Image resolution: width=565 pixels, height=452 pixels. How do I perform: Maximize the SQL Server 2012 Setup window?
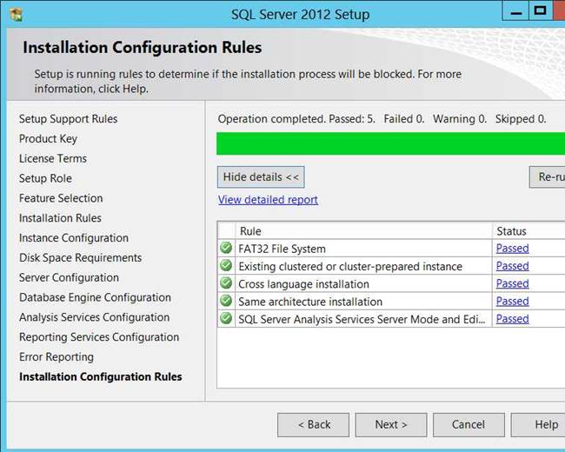point(540,11)
